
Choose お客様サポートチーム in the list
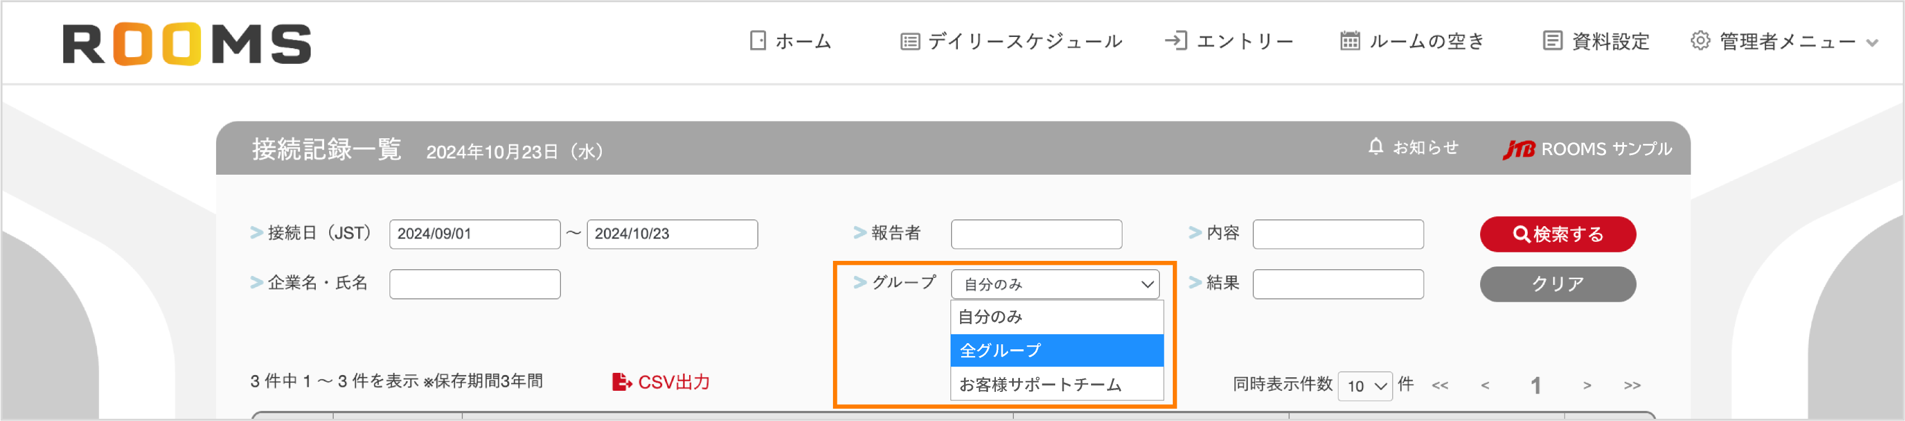(x=1056, y=385)
